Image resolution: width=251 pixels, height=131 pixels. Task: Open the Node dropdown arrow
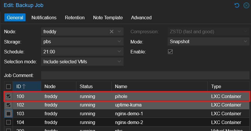[119, 32]
